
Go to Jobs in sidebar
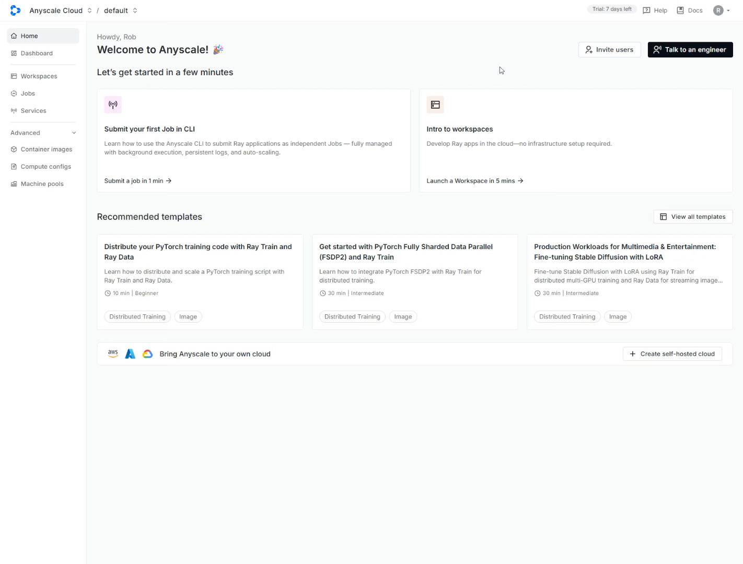43,93
